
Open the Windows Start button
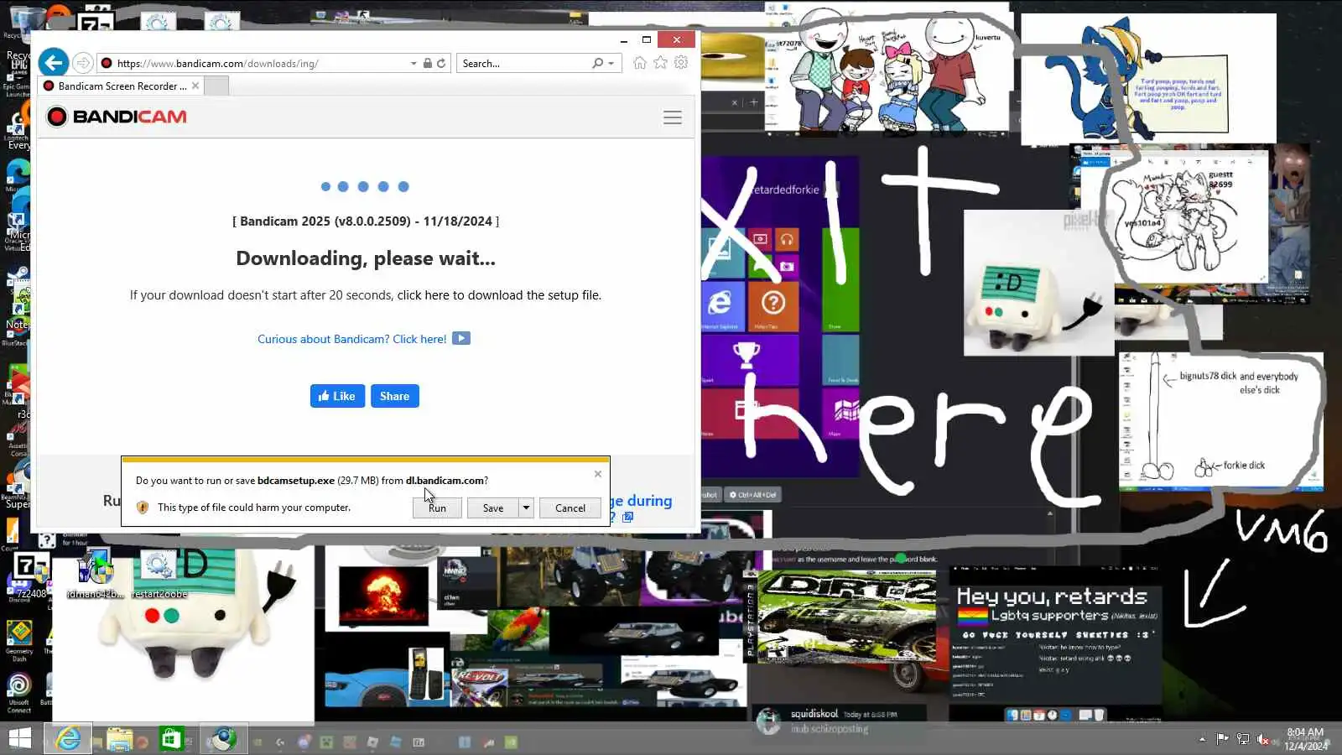19,738
